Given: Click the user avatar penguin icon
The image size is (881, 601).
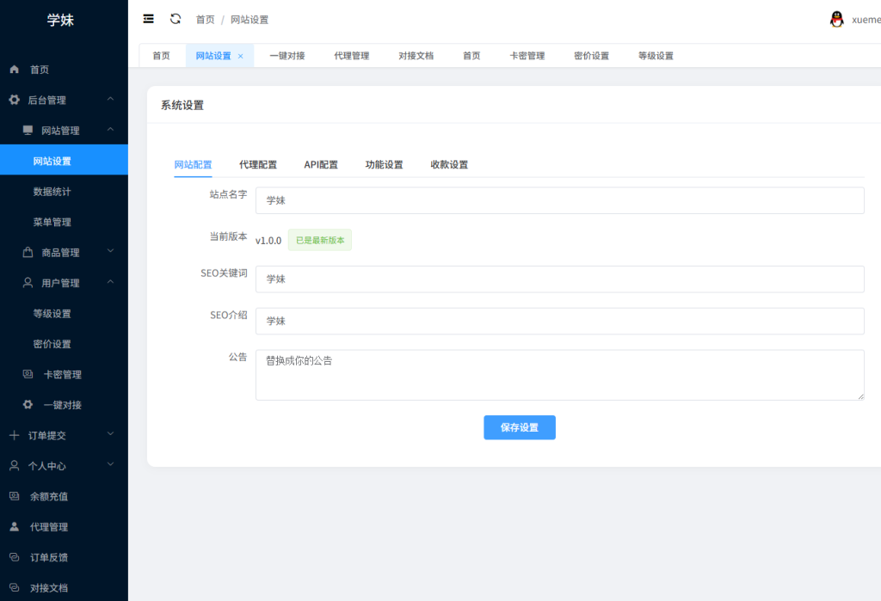Looking at the screenshot, I should 836,19.
